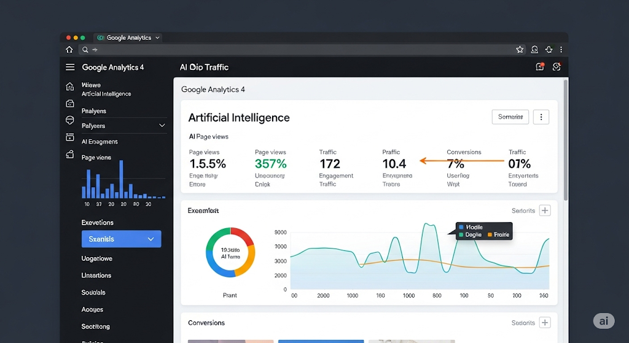Switch to the Google Analytics browser tab
Screen dimensions: 629x343
[x=128, y=37]
